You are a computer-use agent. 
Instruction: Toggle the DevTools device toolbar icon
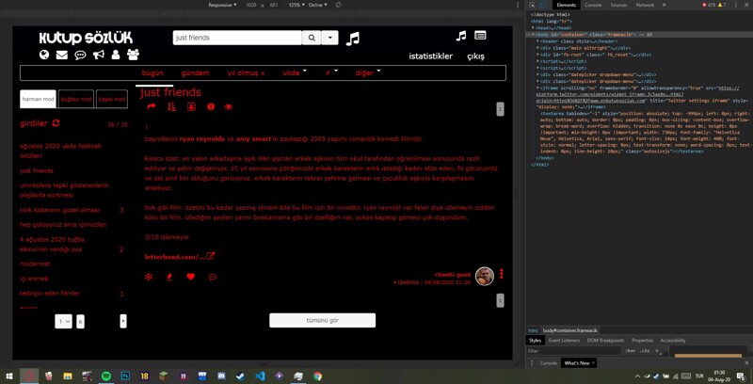542,5
